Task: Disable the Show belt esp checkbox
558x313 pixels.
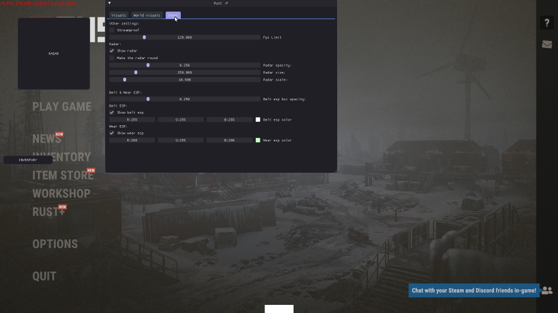Action: tap(112, 112)
